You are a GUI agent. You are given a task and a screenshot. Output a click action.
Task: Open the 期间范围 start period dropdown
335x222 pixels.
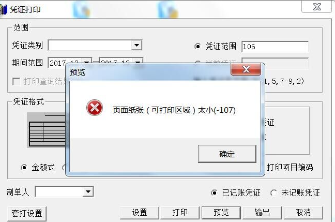[x=87, y=62]
